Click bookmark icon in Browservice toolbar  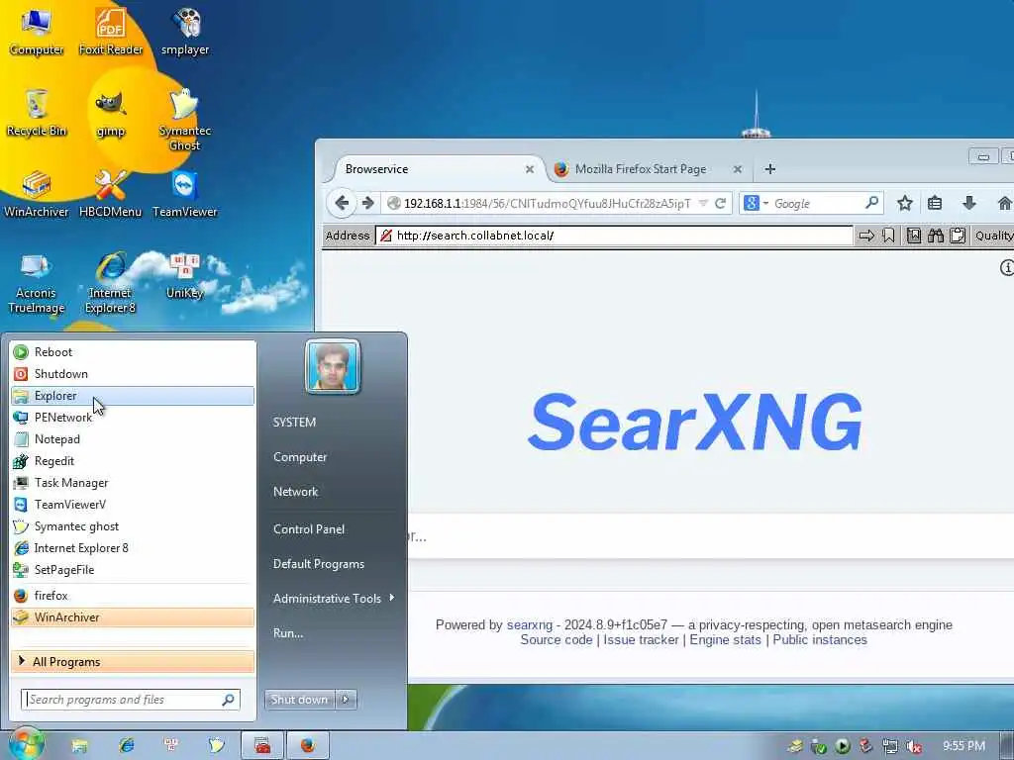coord(888,236)
